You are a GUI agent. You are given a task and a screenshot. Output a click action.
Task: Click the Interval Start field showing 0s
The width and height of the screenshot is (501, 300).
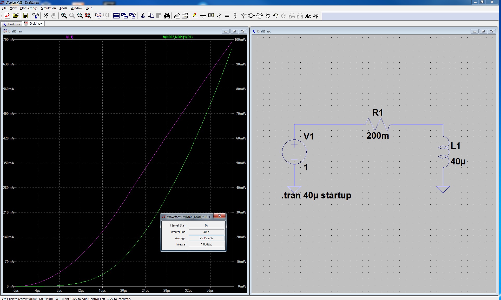coord(206,225)
